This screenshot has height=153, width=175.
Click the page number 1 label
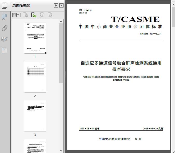click(35, 57)
